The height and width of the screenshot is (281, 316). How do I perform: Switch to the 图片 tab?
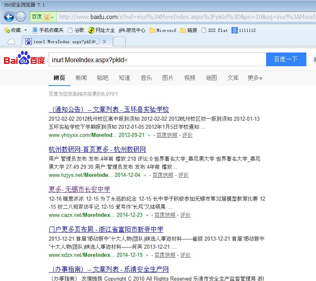[168, 78]
